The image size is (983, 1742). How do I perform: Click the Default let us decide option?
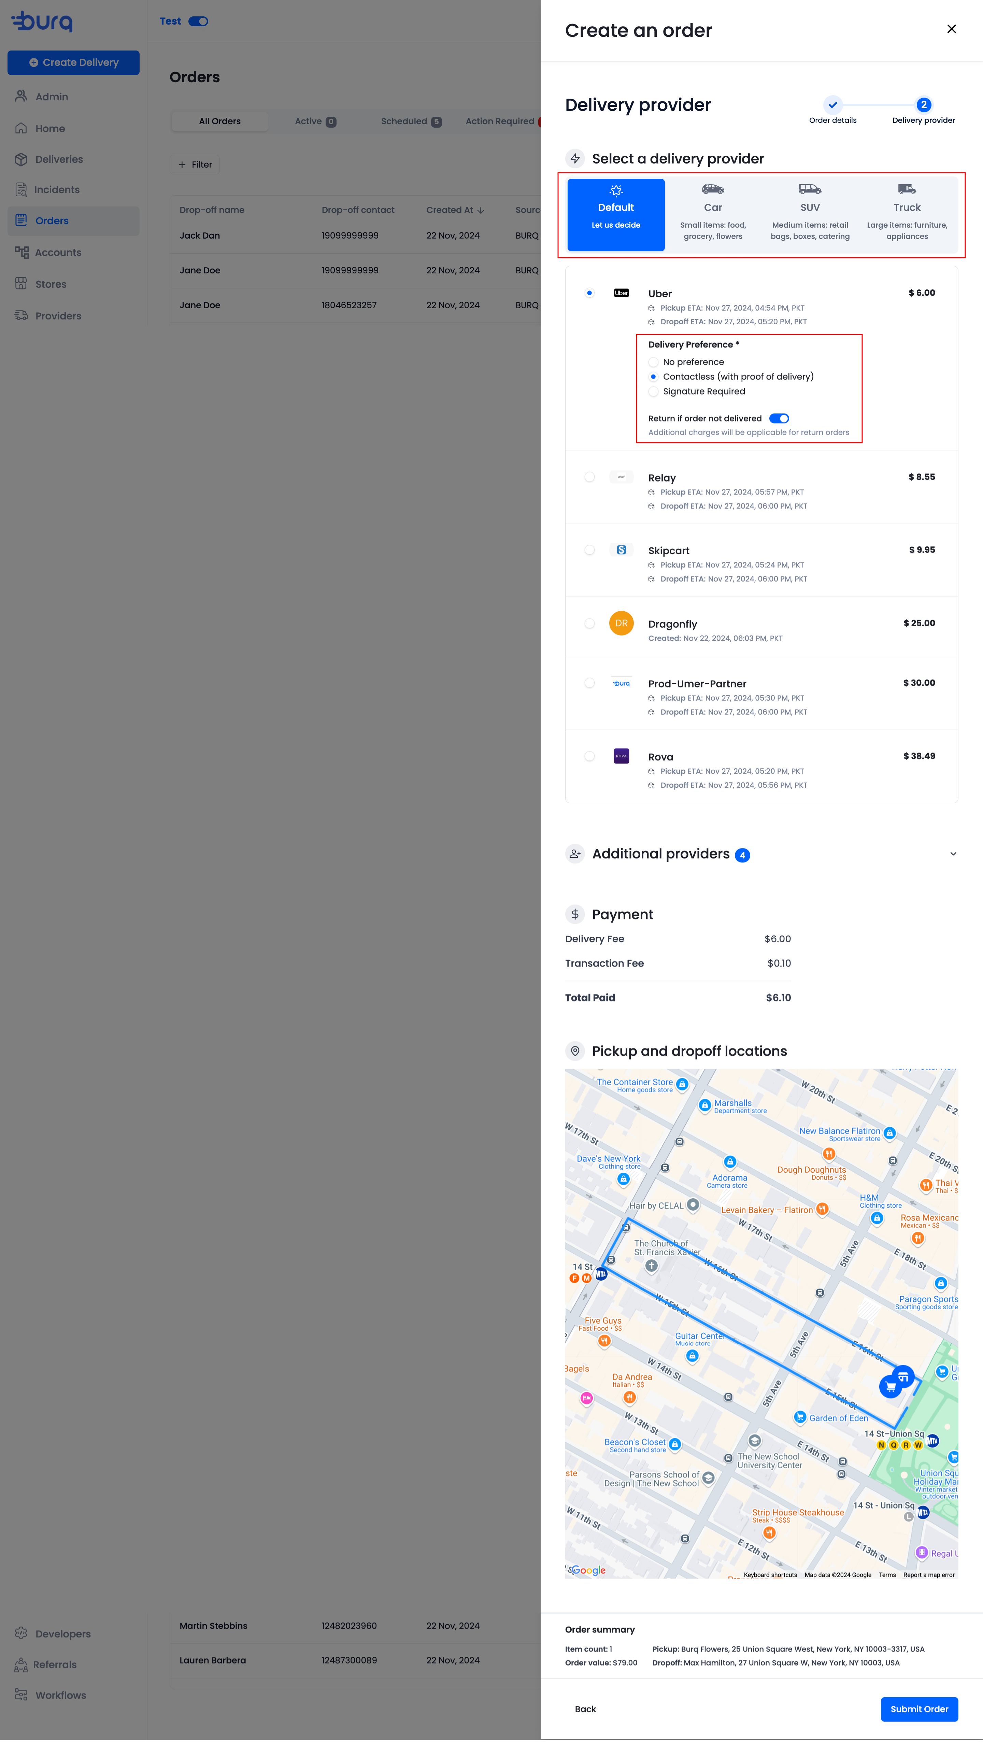616,214
